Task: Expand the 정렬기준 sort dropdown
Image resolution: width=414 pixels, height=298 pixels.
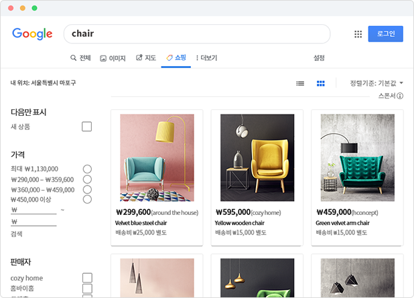Action: [x=376, y=83]
